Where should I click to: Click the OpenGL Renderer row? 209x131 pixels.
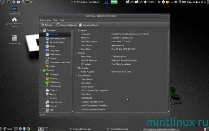tap(121, 60)
